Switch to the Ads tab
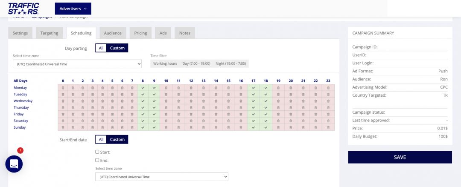This screenshot has width=461, height=187. pos(163,33)
